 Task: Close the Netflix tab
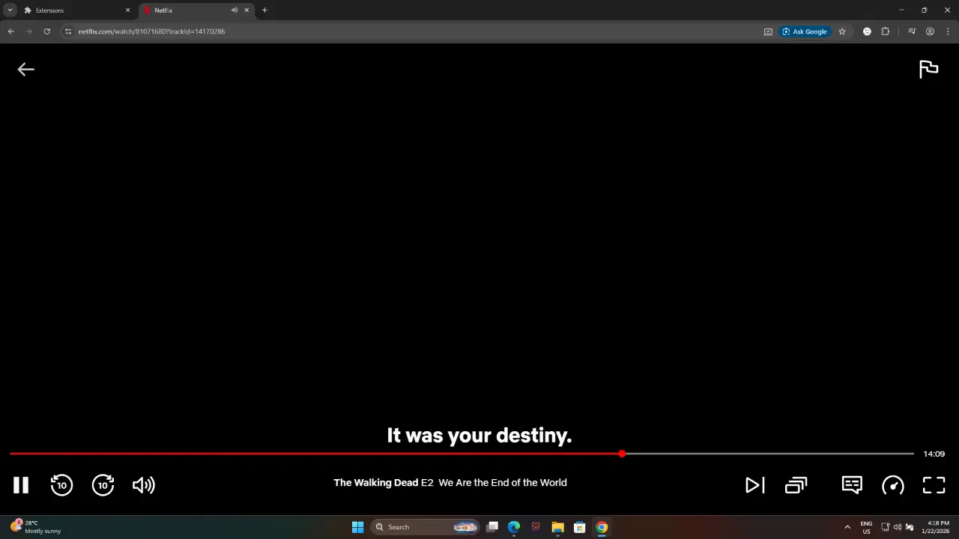(x=246, y=10)
